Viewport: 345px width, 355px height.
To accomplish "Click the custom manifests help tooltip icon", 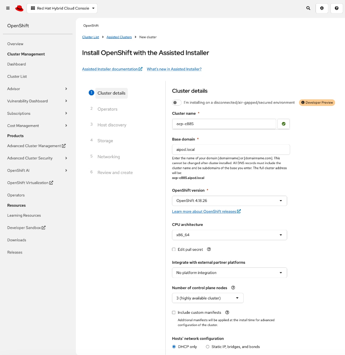I will point(227,312).
